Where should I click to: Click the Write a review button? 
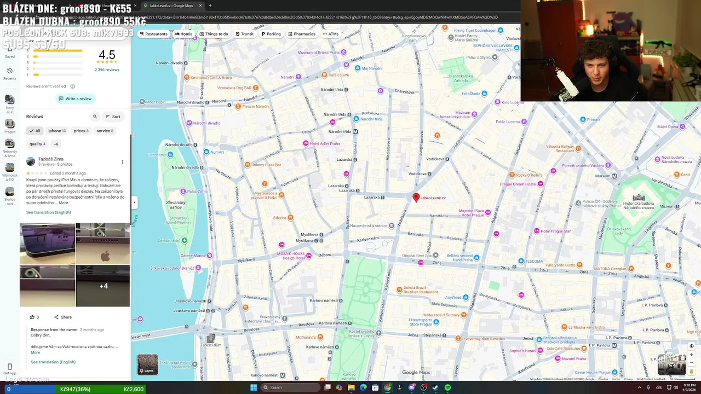point(75,99)
